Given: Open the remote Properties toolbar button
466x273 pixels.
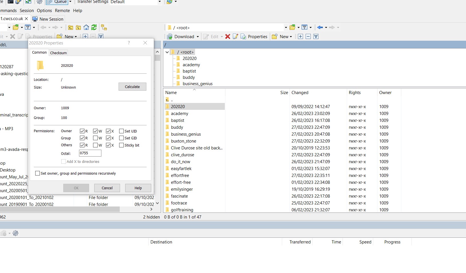Looking at the screenshot, I should point(254,36).
